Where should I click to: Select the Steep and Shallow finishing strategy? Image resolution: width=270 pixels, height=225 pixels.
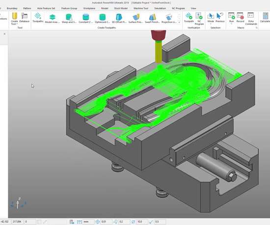tap(69, 19)
